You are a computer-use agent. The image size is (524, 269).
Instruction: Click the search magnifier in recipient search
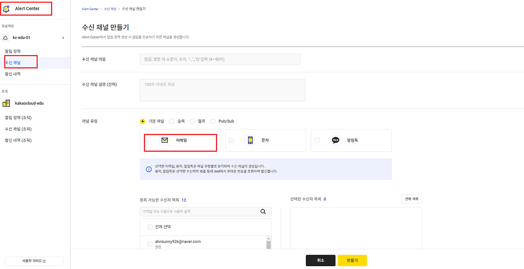tap(263, 212)
